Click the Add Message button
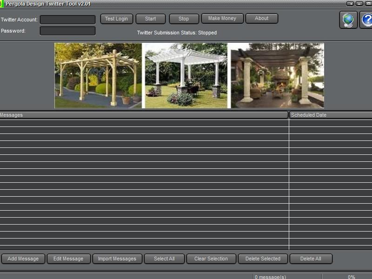 coord(23,259)
